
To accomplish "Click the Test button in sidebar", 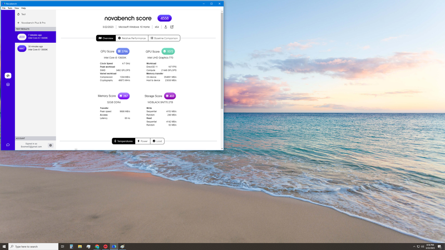I will pos(22,14).
